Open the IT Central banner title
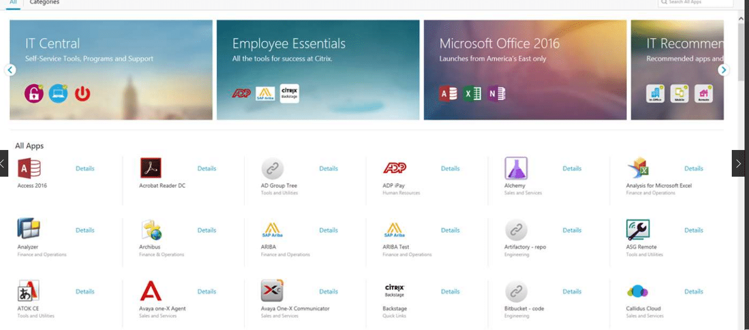The height and width of the screenshot is (330, 749). click(52, 43)
